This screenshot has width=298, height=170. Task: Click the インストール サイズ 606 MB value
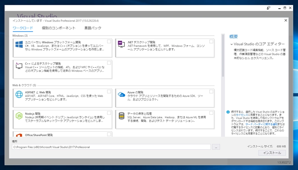pos(281,146)
